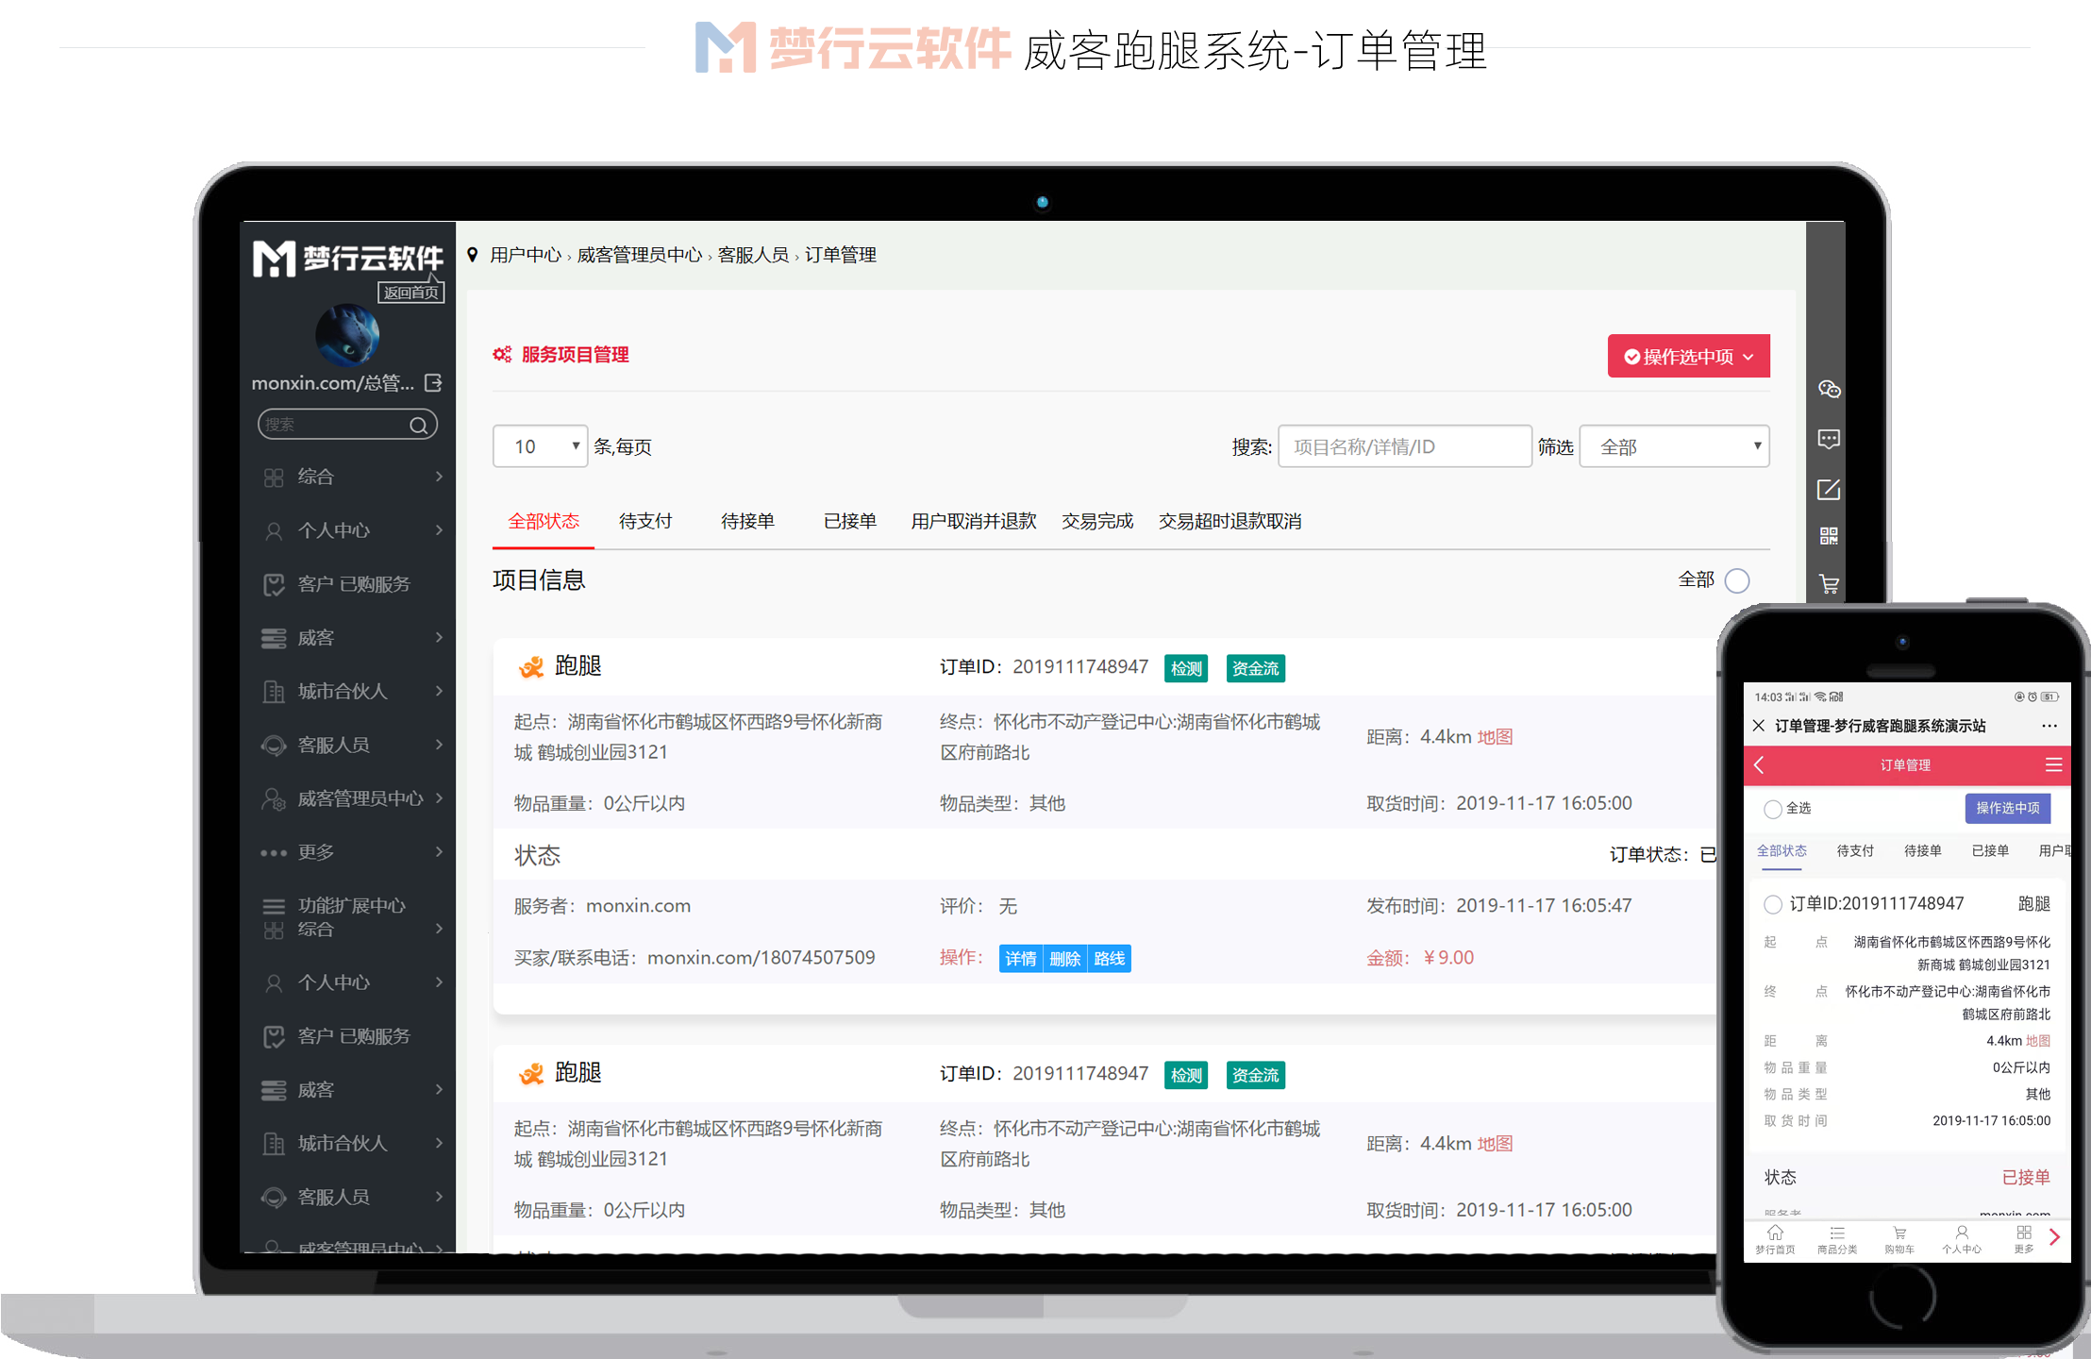Click the 梦行云软件 logo in laptop sidebar
This screenshot has height=1359, width=2091.
pos(347,258)
